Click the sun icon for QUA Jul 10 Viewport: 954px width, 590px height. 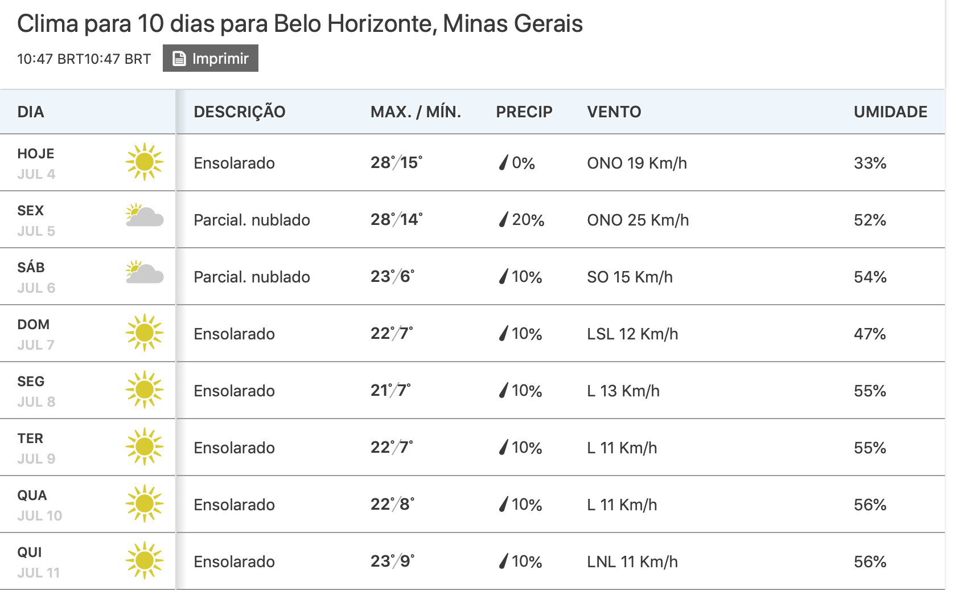click(145, 503)
